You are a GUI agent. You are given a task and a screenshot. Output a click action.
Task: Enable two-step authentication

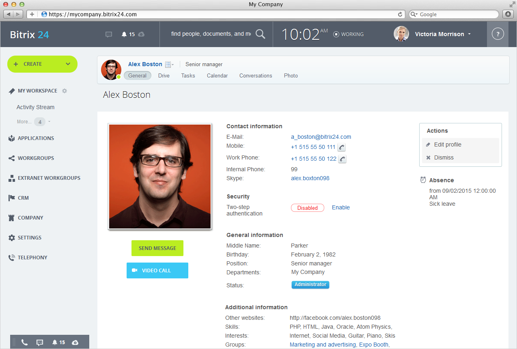pos(340,207)
